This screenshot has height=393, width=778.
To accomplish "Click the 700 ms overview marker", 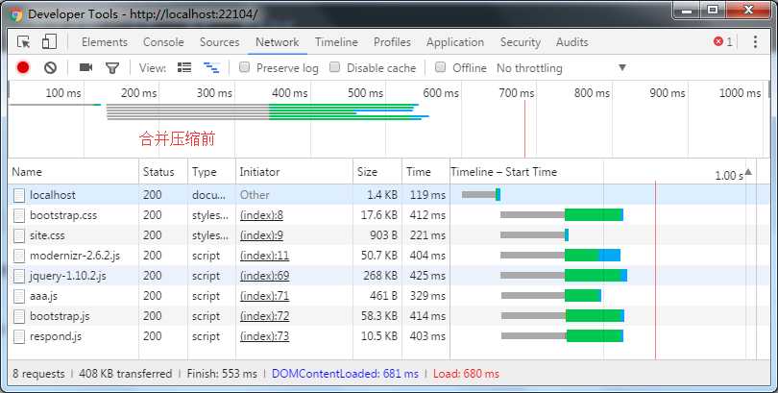I will pyautogui.click(x=517, y=93).
